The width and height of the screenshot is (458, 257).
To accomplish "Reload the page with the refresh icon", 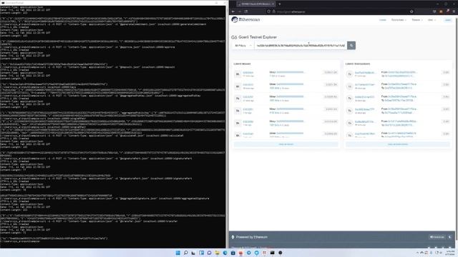I will (x=246, y=11).
